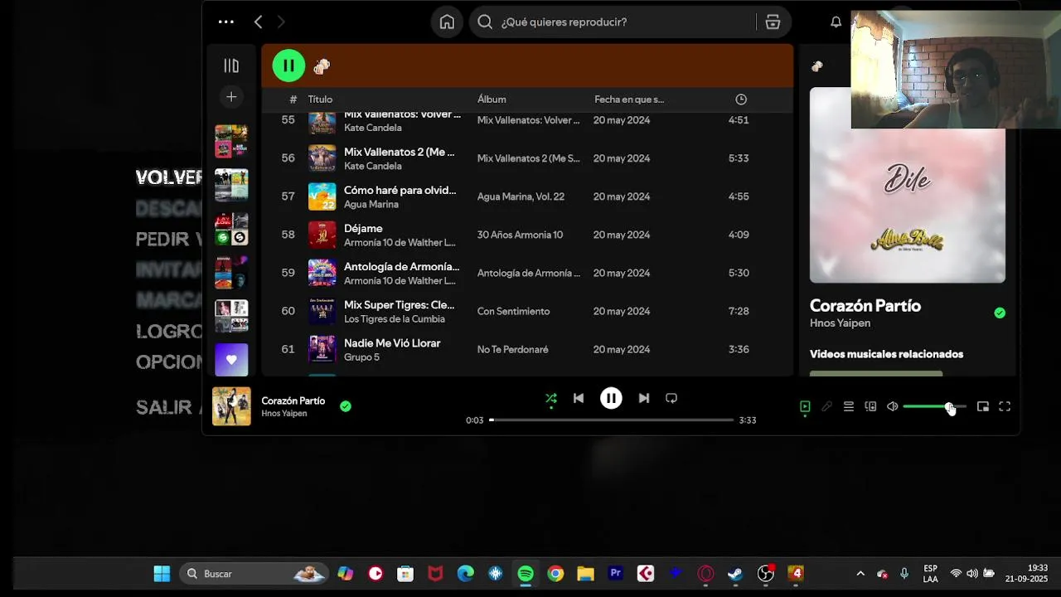
Task: Go back with the left arrow
Action: [x=258, y=22]
